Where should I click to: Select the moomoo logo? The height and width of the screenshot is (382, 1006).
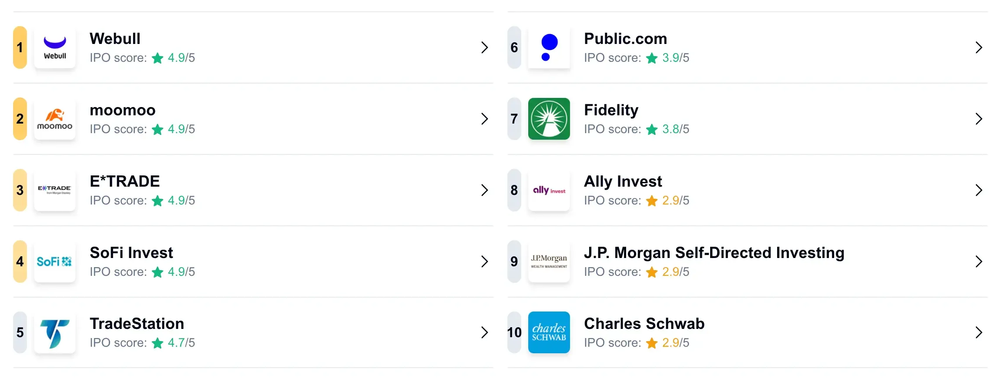(x=55, y=119)
